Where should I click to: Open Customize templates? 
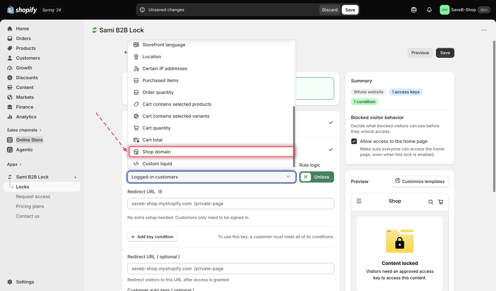click(420, 182)
